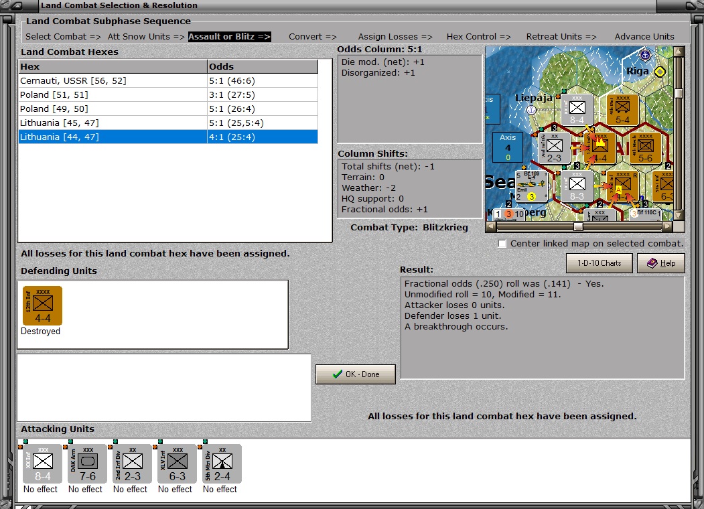Click the 8-3 IX Inf counter on map
Screen dimensions: 704x509
(577, 186)
